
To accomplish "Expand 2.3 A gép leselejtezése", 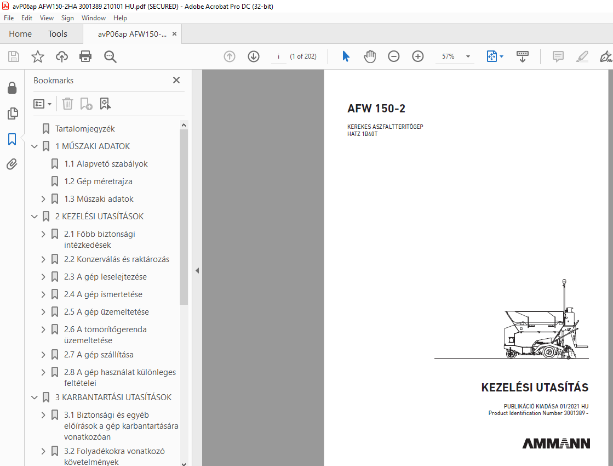I will click(x=43, y=277).
